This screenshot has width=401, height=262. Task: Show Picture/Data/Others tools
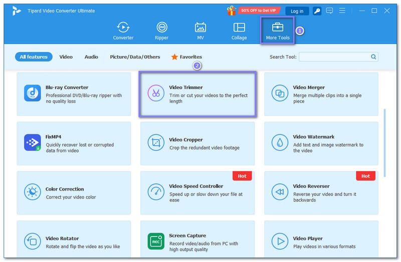[135, 57]
